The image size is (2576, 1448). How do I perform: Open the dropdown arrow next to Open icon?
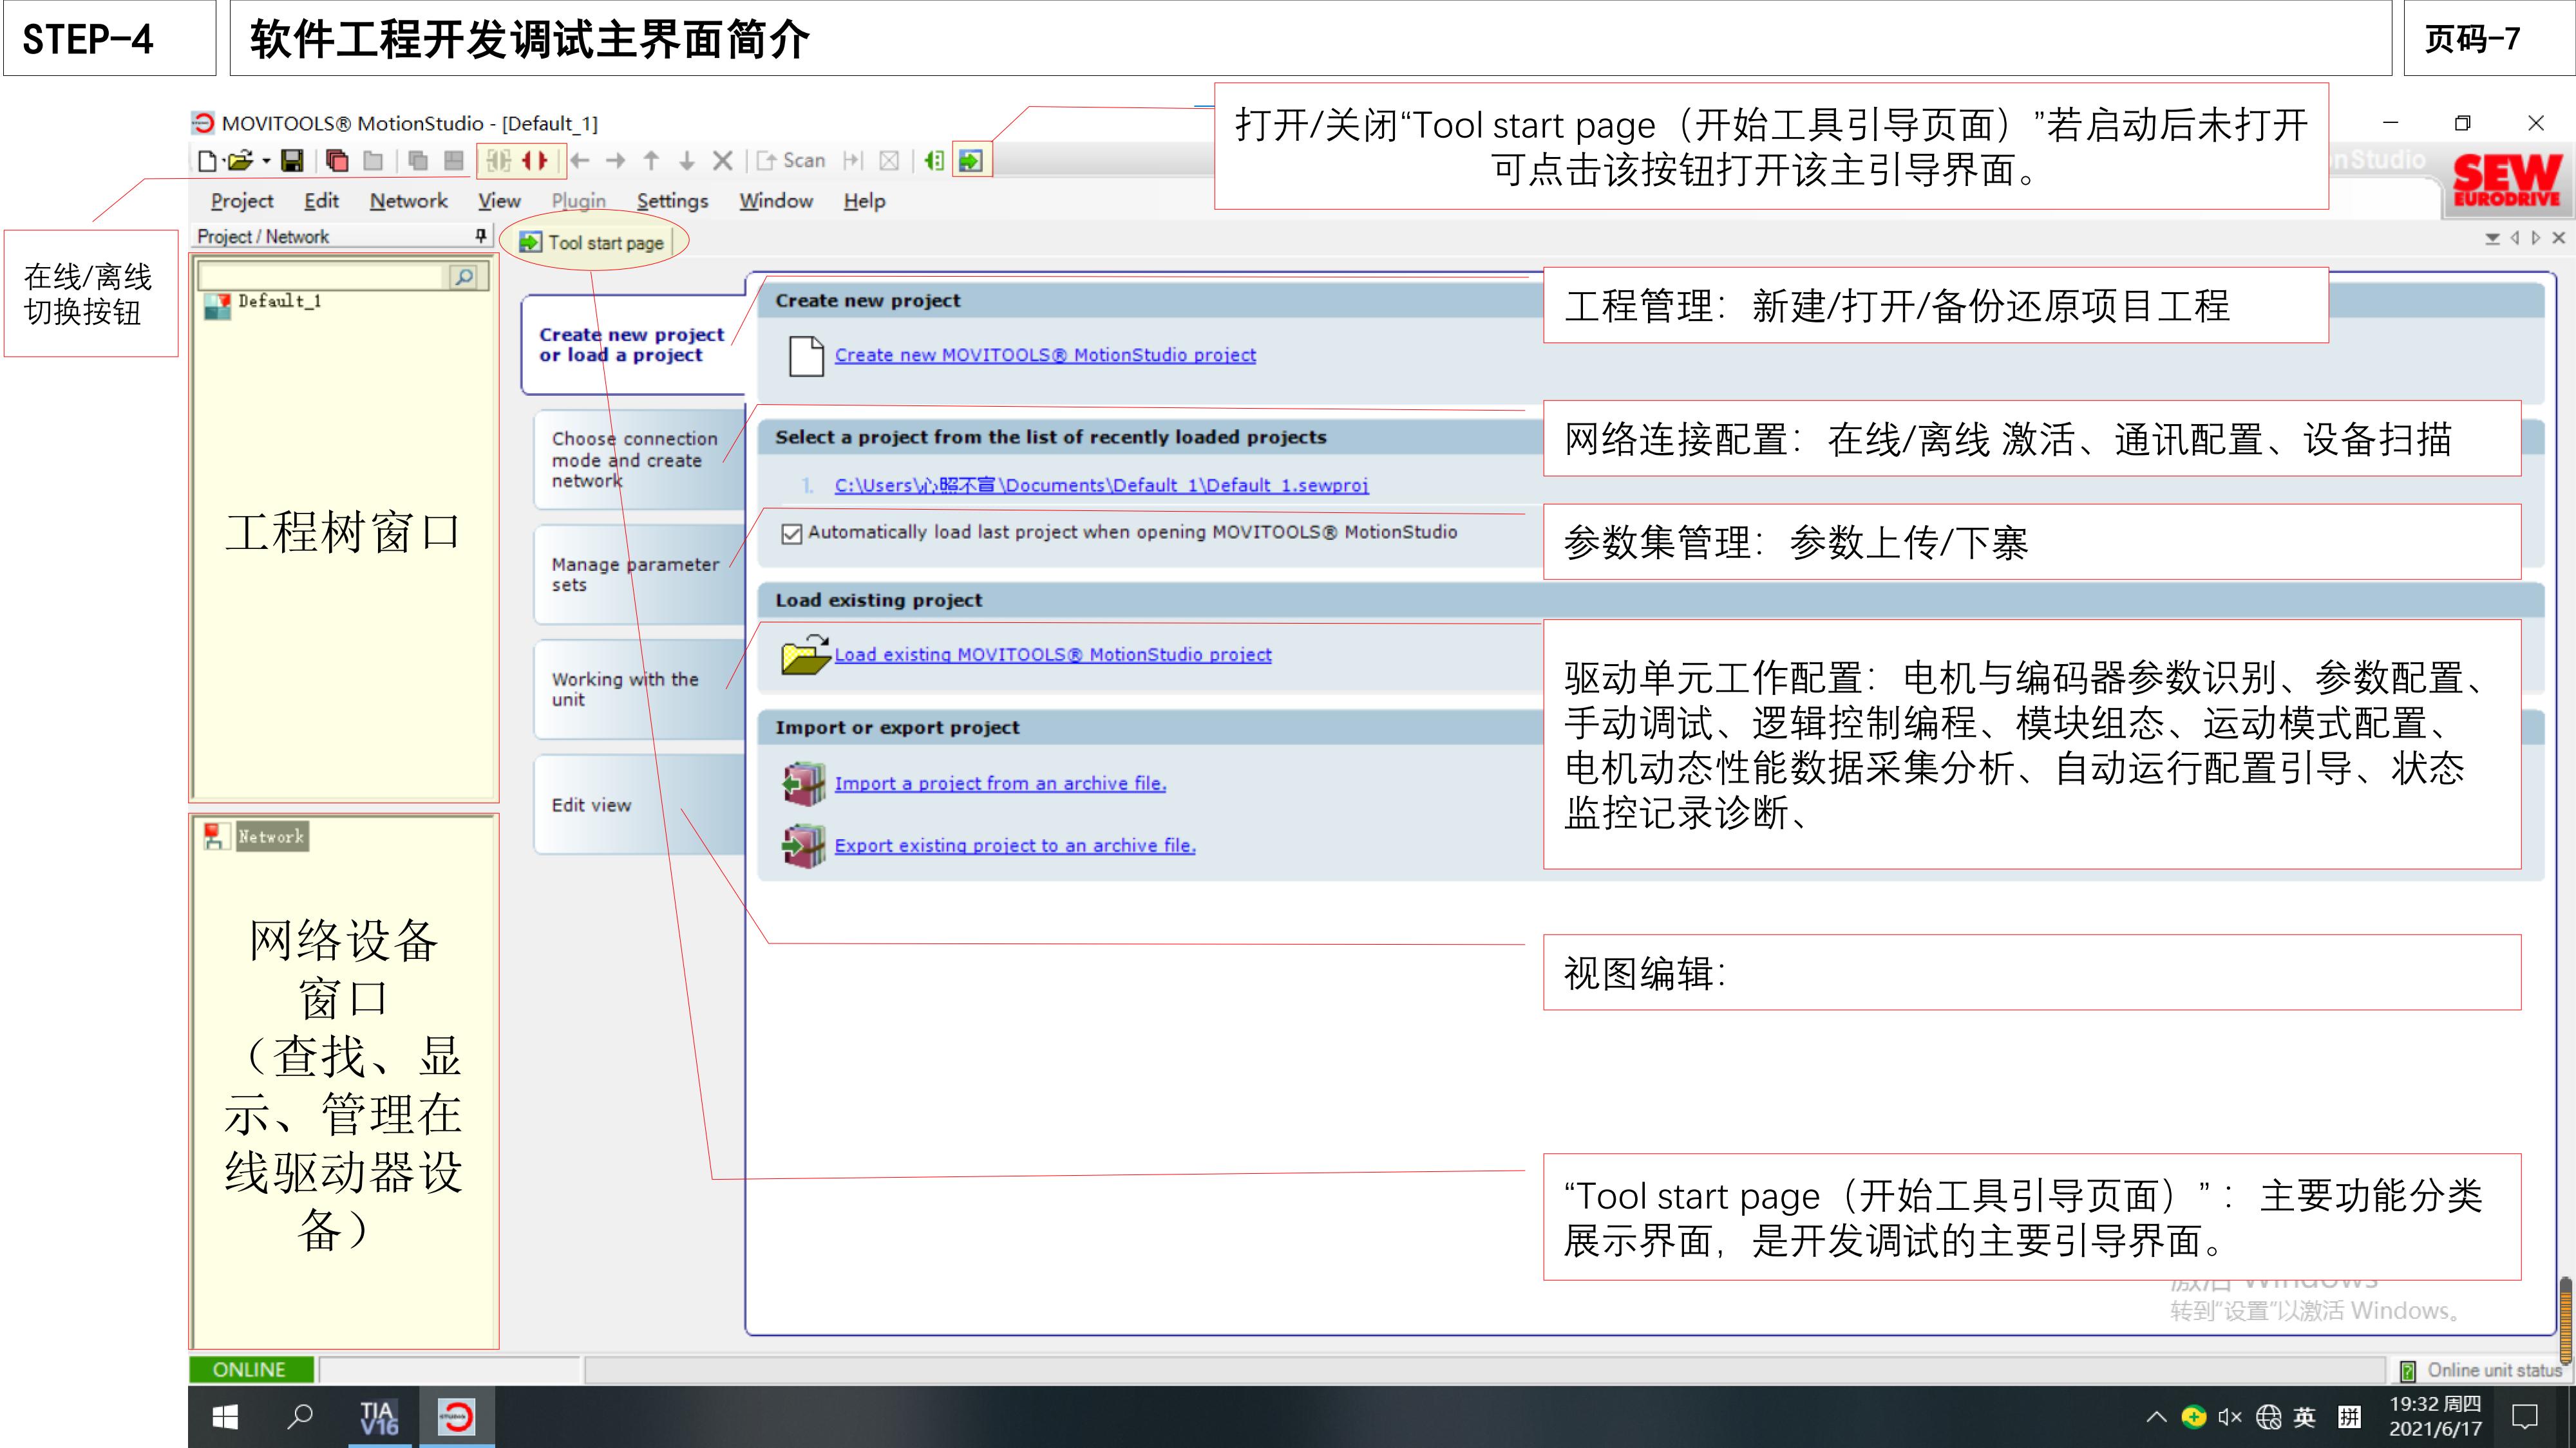(x=267, y=161)
